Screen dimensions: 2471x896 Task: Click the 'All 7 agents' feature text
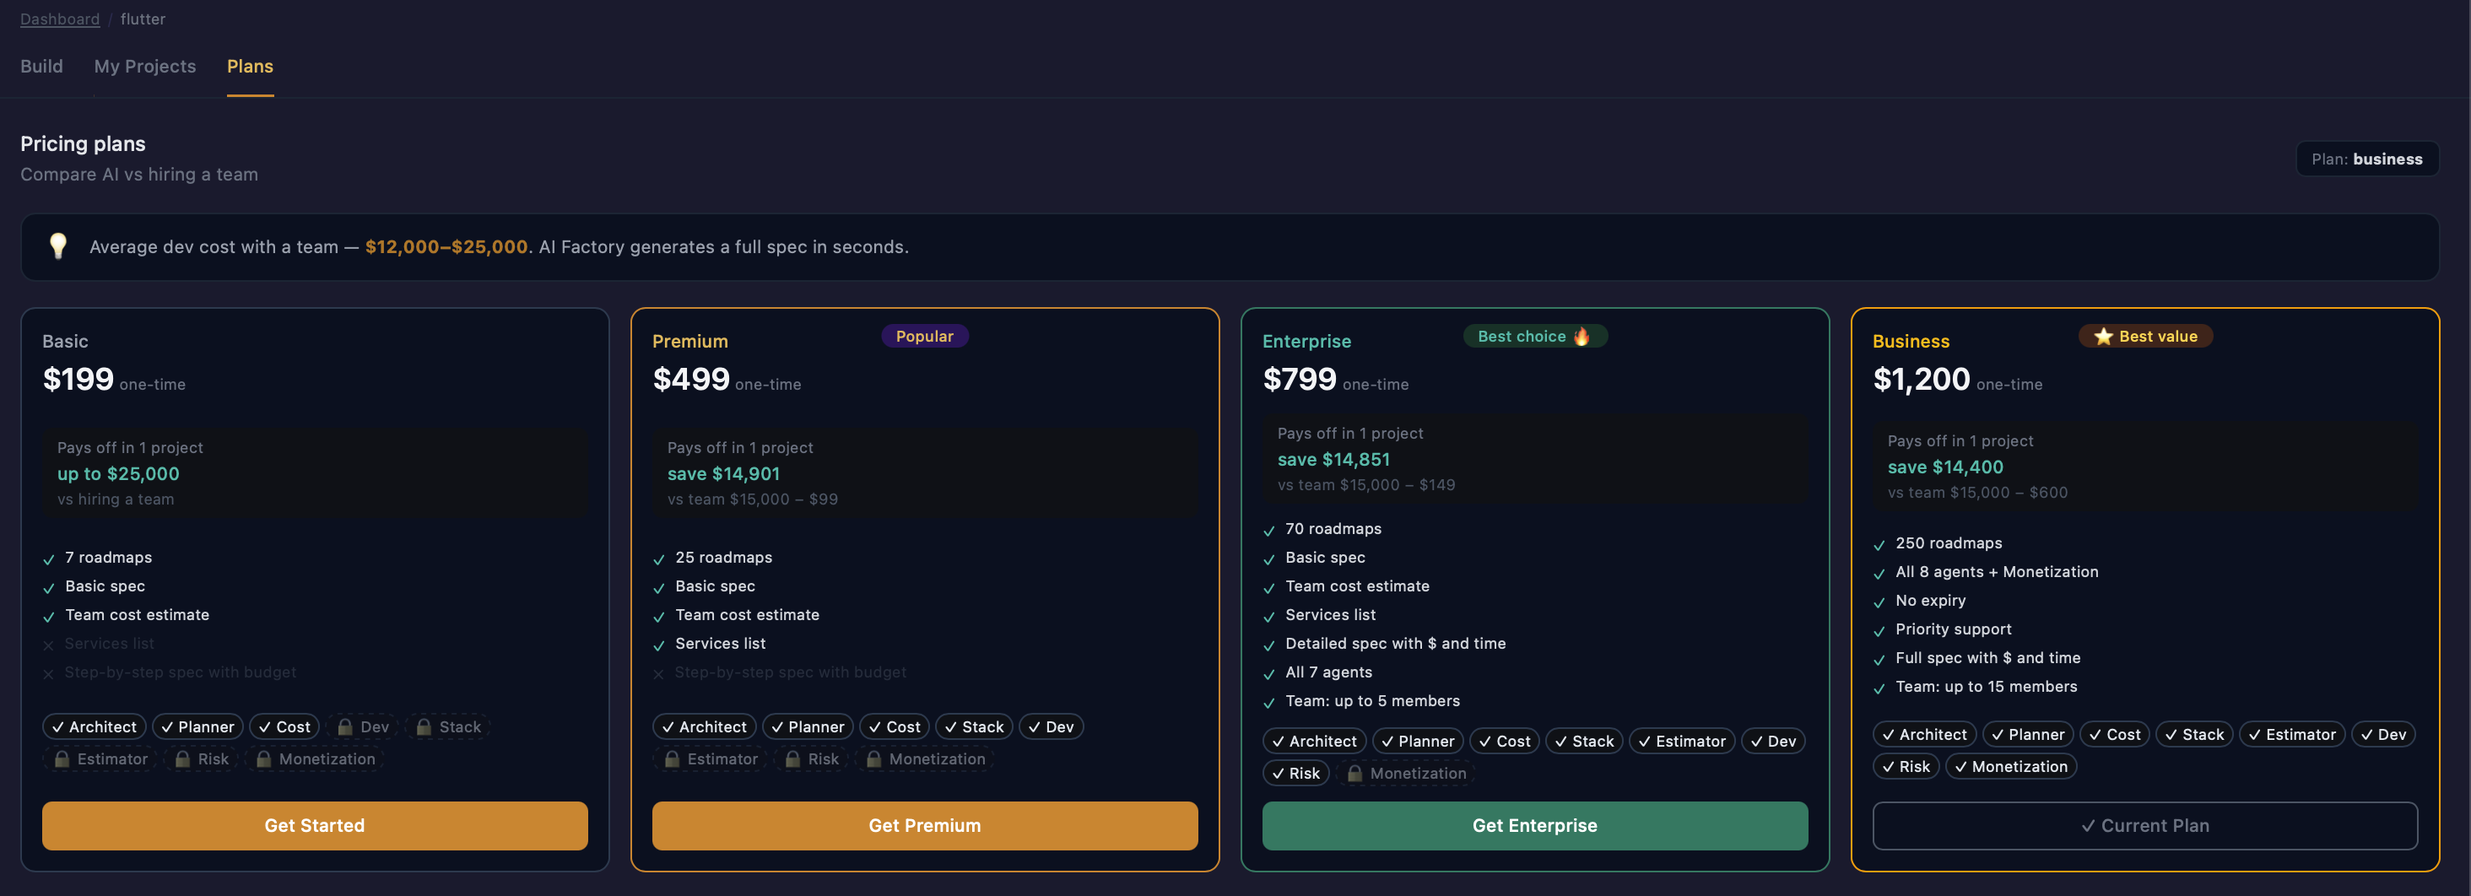(x=1328, y=672)
